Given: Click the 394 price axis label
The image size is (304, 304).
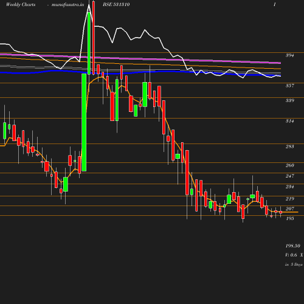Looking at the screenshot, I should click(x=289, y=55).
